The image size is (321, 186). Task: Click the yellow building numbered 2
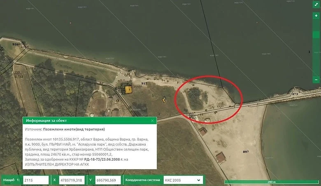128,90
